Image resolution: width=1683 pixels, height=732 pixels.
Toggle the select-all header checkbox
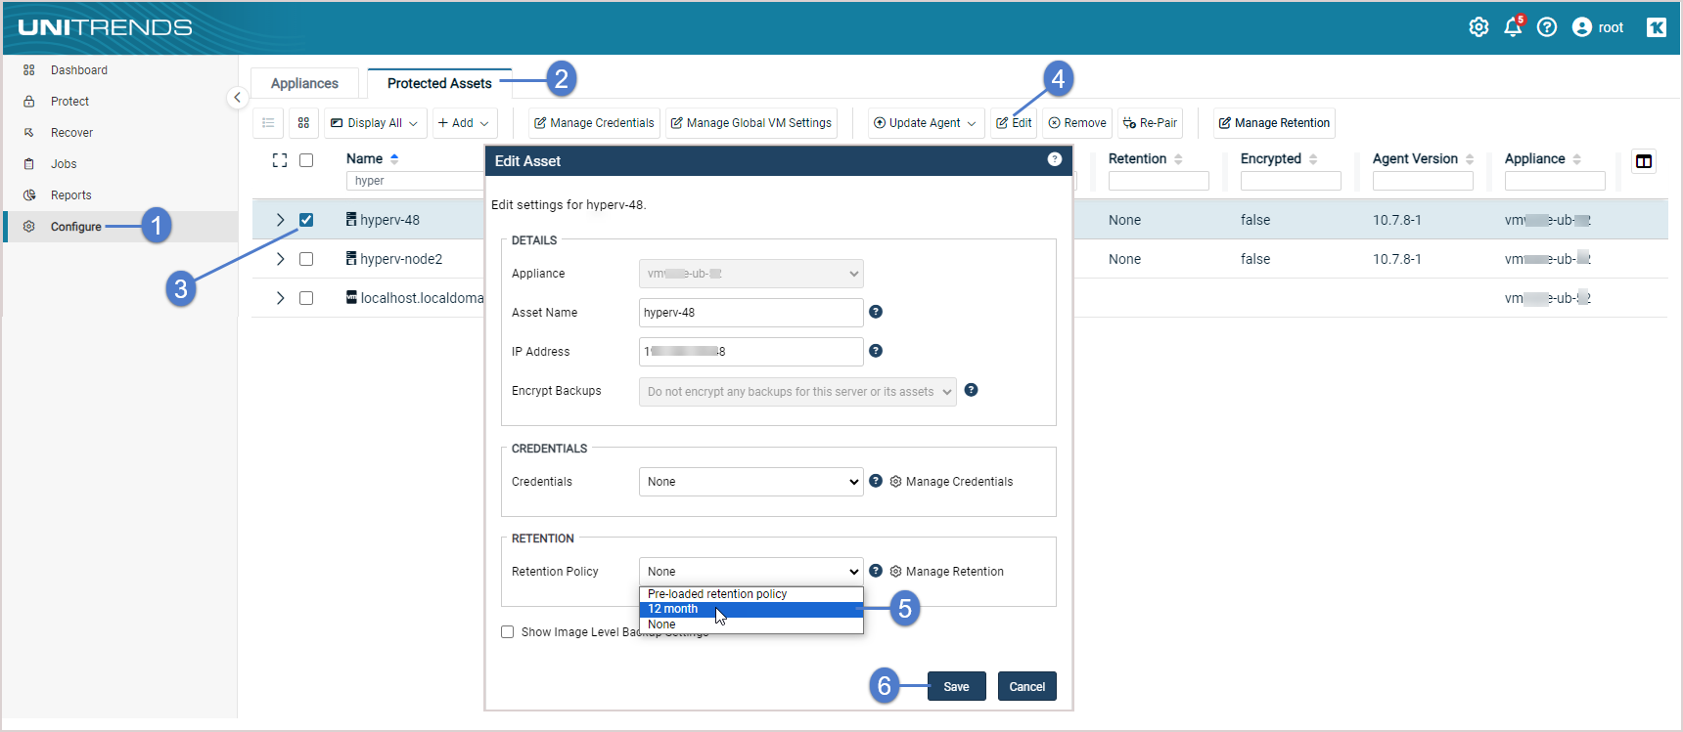306,160
